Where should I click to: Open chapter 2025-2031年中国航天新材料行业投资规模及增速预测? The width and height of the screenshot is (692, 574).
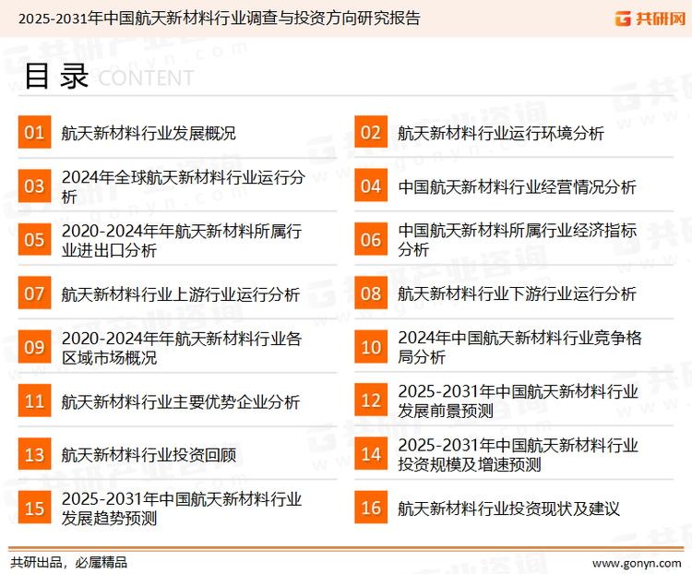click(x=519, y=455)
